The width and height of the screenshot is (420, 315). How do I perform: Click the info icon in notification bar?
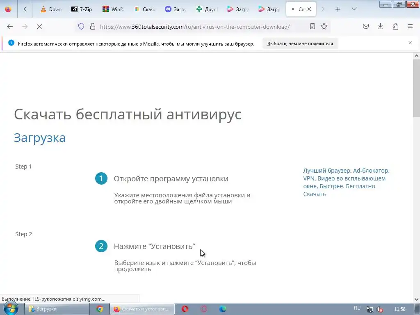(x=11, y=43)
